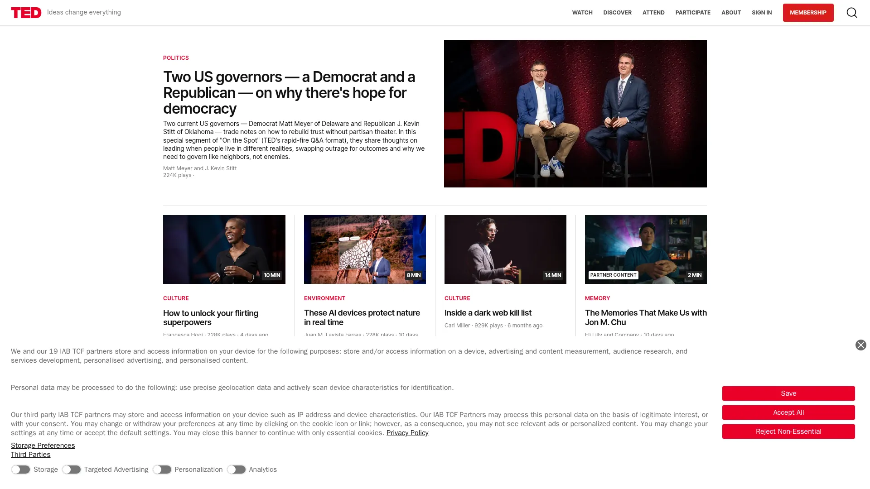Open the Privacy Policy link
This screenshot has height=489, width=870.
coord(407,433)
